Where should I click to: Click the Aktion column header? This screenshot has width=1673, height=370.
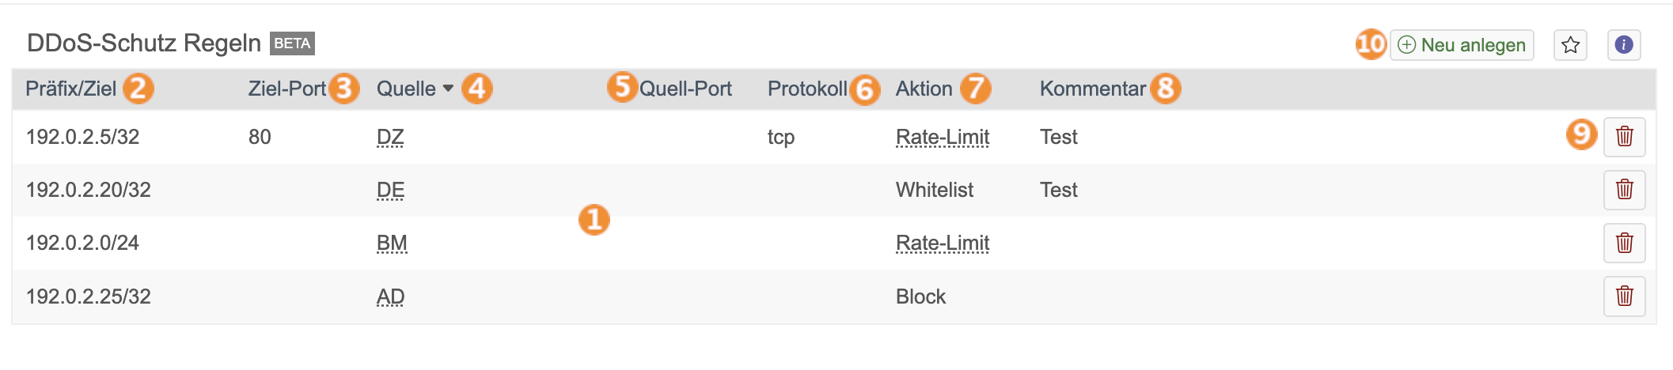(x=924, y=89)
